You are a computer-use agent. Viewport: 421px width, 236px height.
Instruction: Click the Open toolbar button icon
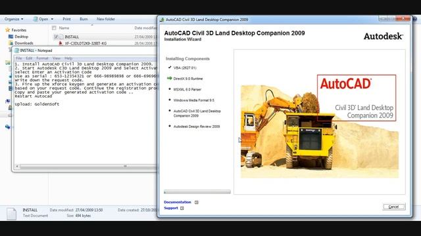pos(35,19)
